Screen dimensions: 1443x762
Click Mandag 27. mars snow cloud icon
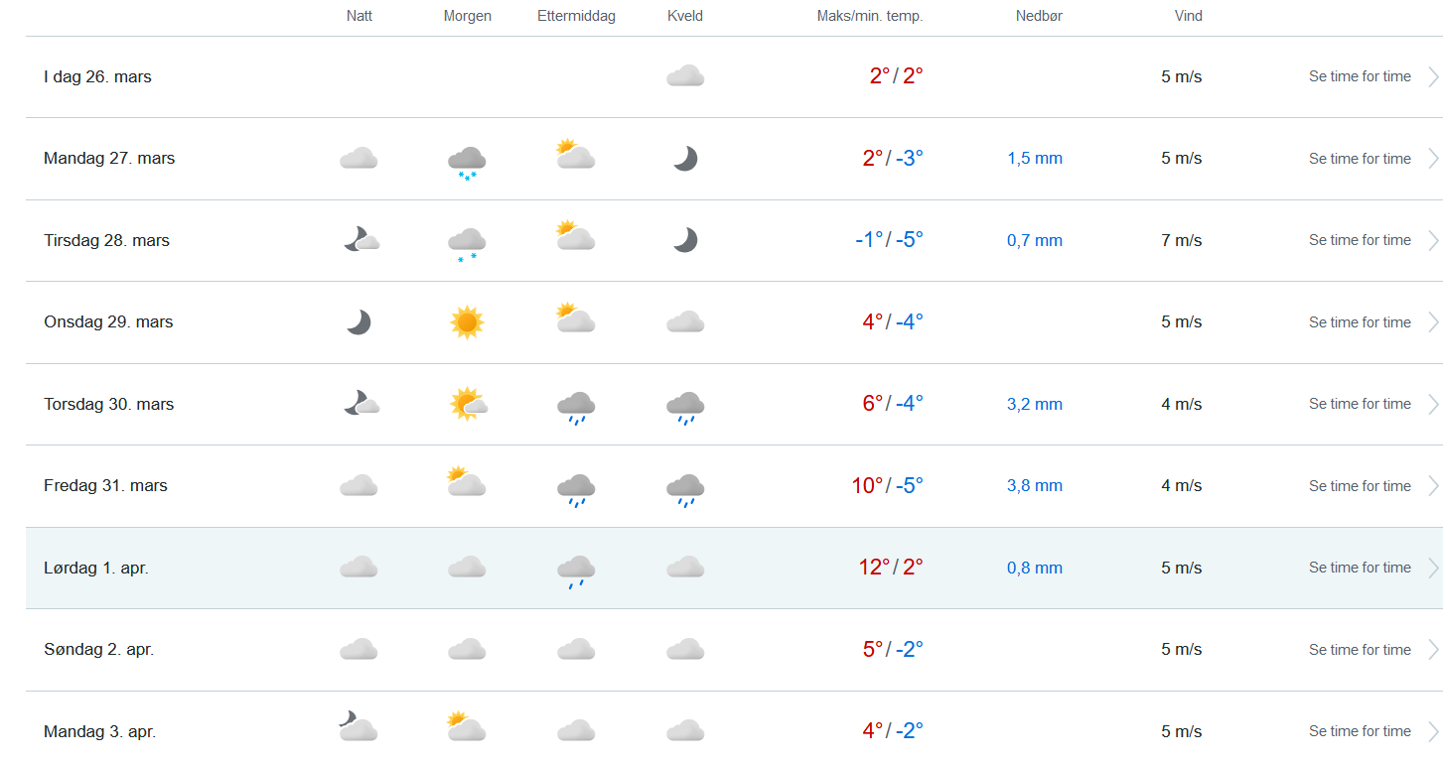click(467, 160)
